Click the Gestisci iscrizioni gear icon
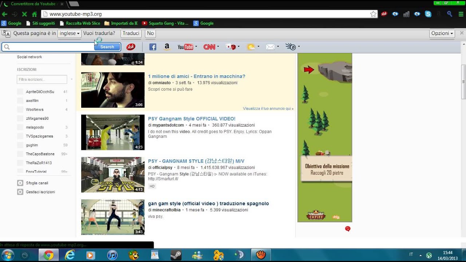Viewport: 466px width, 262px height. (x=20, y=192)
